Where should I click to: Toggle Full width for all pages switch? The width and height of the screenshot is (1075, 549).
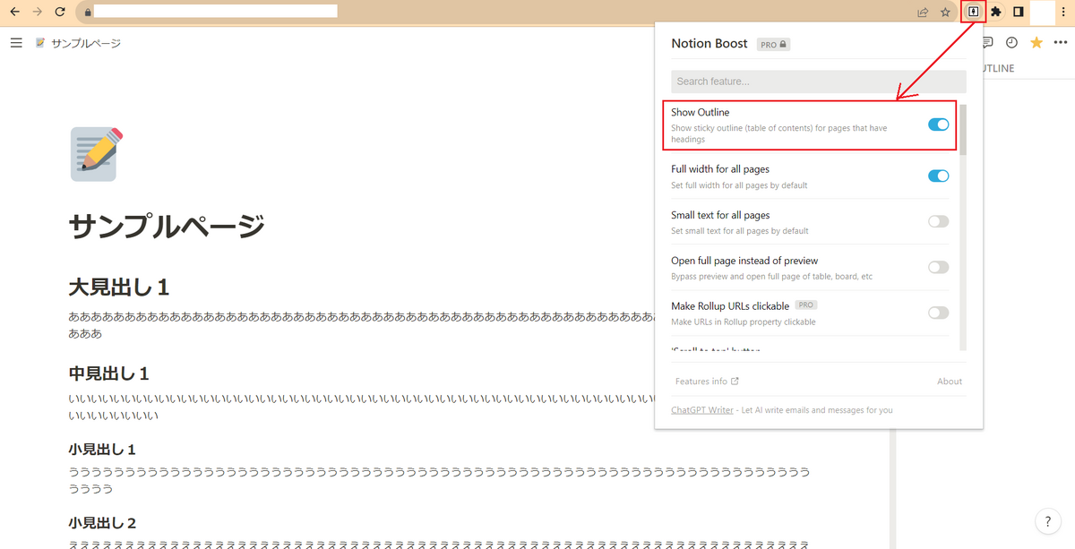pos(938,176)
